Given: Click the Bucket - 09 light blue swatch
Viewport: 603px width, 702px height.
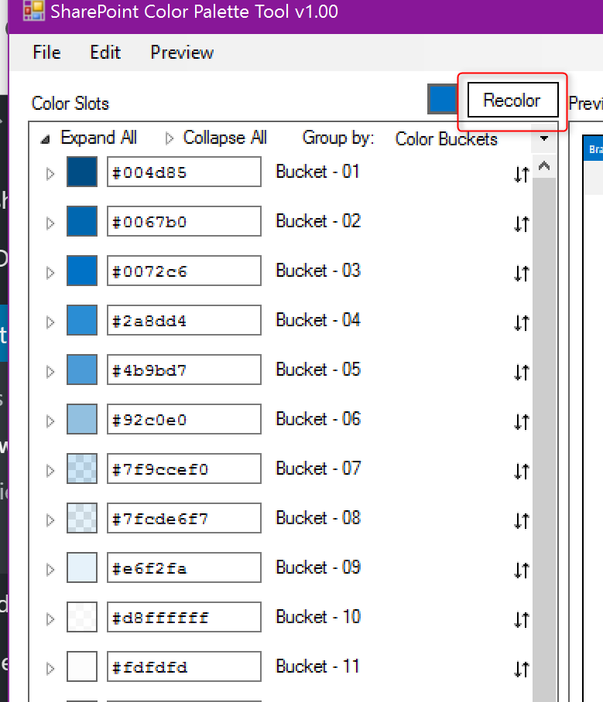Looking at the screenshot, I should point(82,567).
